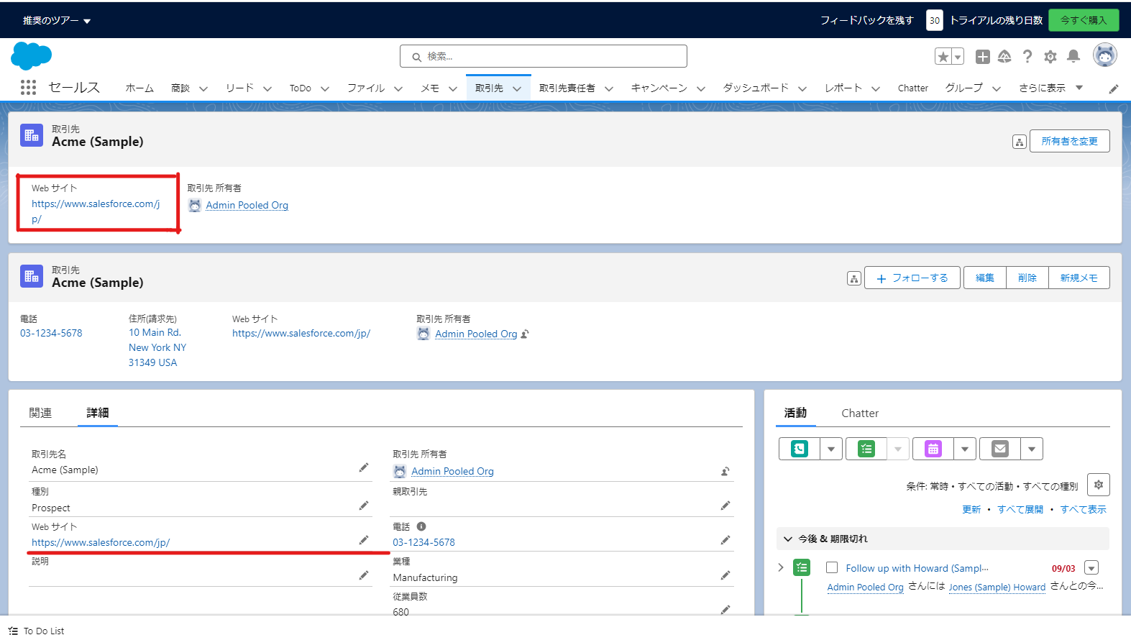View account hierarchy icon in top header

(x=1020, y=142)
